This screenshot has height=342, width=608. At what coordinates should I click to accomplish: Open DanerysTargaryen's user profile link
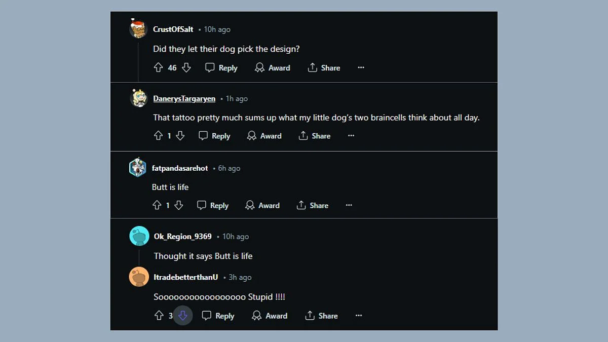pos(184,99)
